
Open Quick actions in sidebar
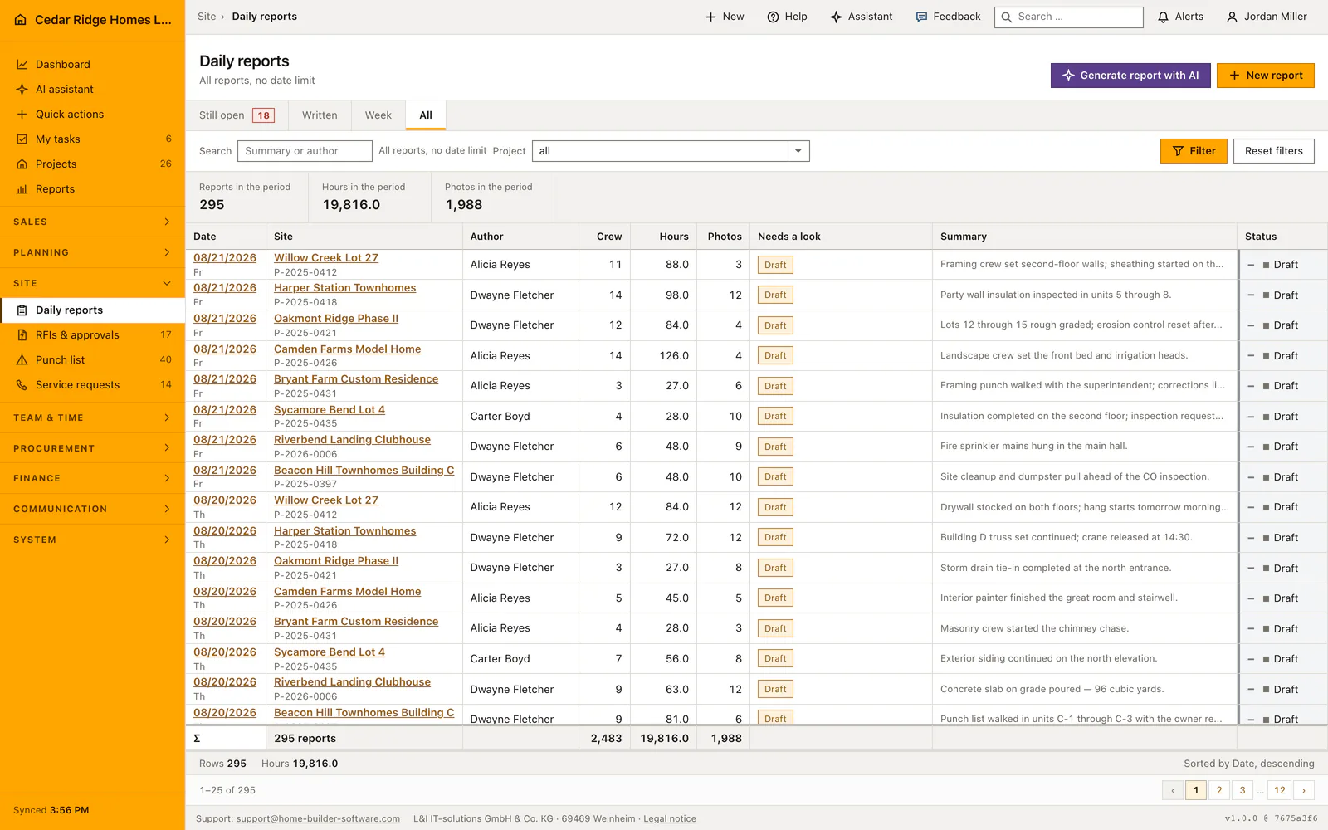92,115
